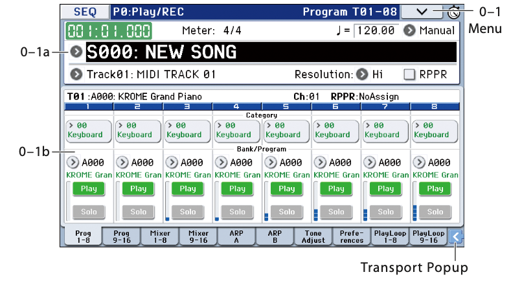The width and height of the screenshot is (522, 281).
Task: Click the SEQ mode button
Action: 85,12
